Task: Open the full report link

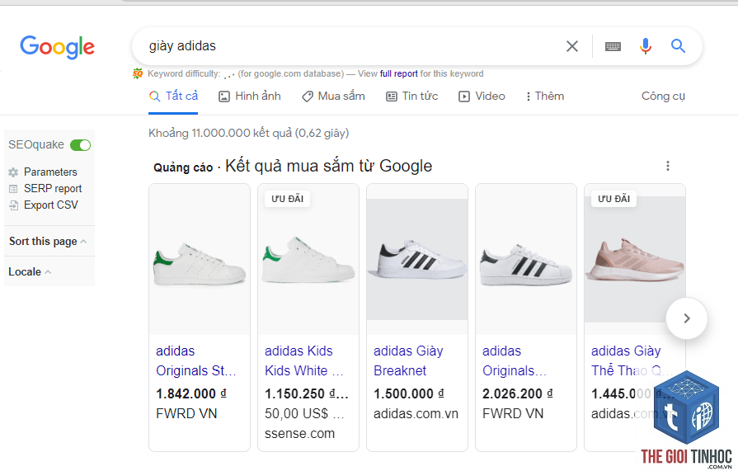Action: [x=398, y=73]
